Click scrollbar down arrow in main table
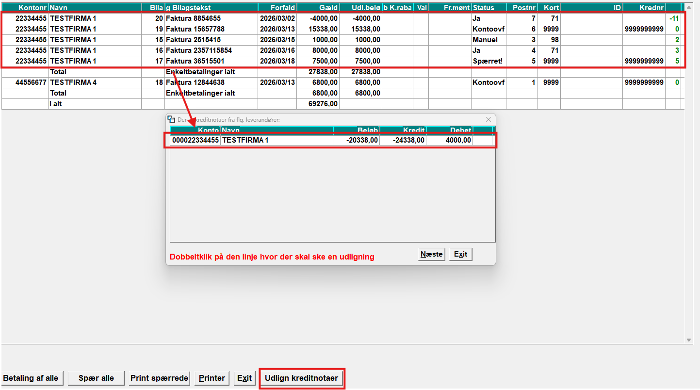 pos(689,340)
